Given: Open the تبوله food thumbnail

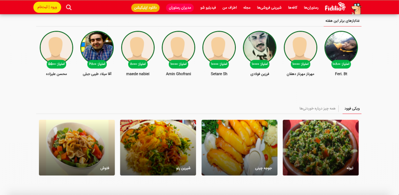Looking at the screenshot, I should coord(321,148).
